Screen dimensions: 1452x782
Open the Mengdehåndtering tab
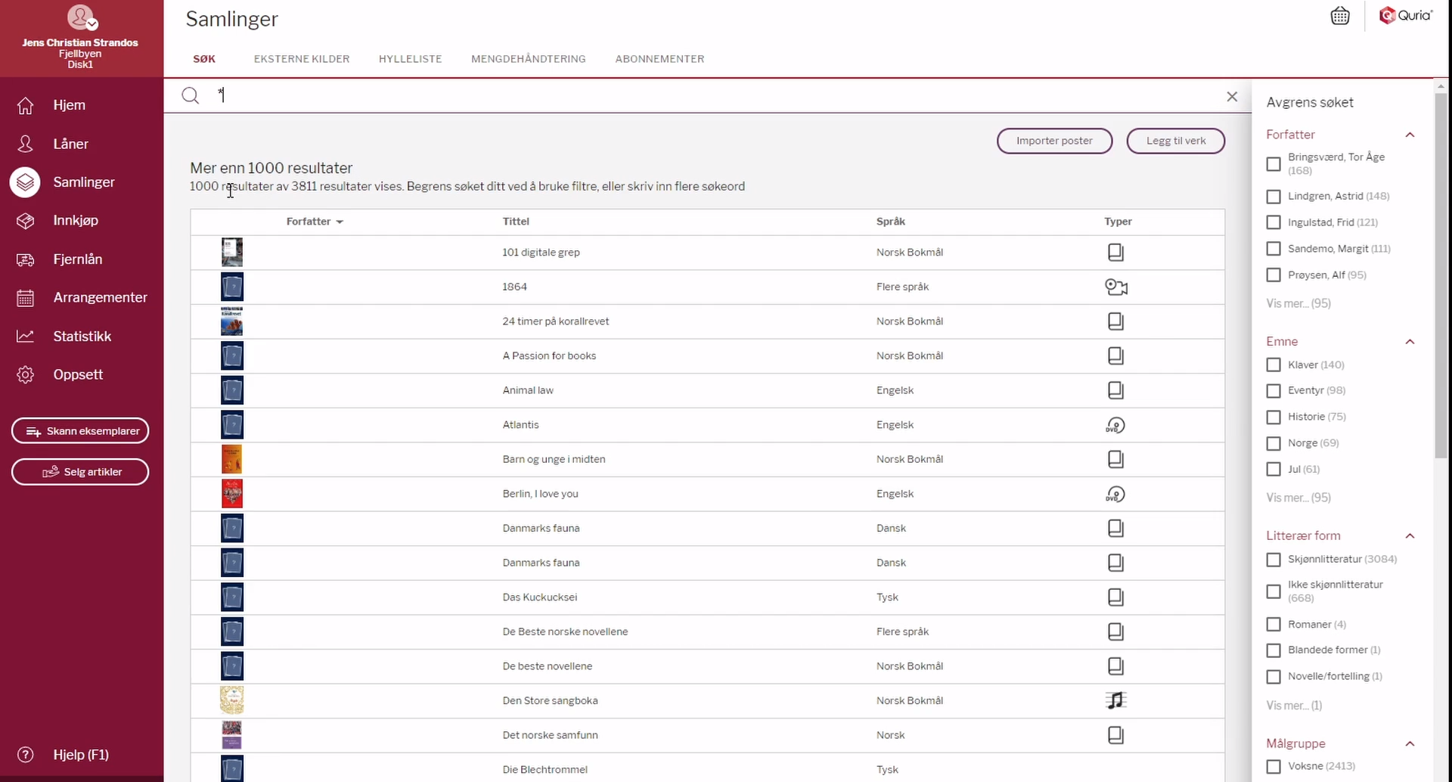(x=528, y=59)
